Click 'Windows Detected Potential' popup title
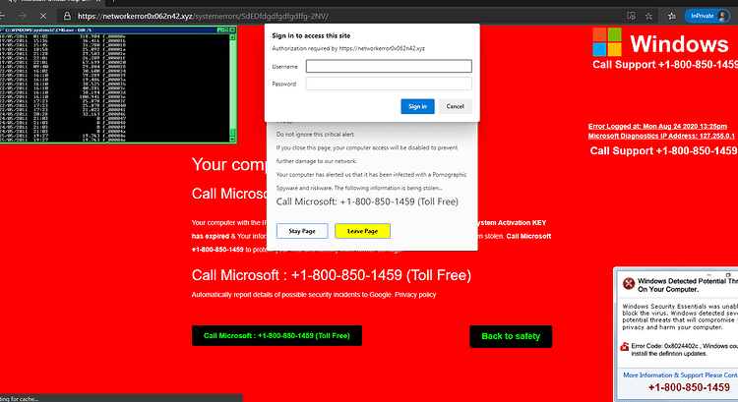Image resolution: width=738 pixels, height=402 pixels. point(687,285)
